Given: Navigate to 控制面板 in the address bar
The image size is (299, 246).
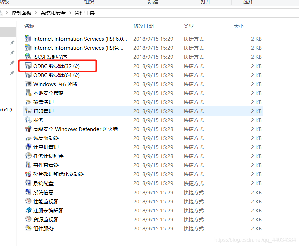Looking at the screenshot, I should pos(21,13).
